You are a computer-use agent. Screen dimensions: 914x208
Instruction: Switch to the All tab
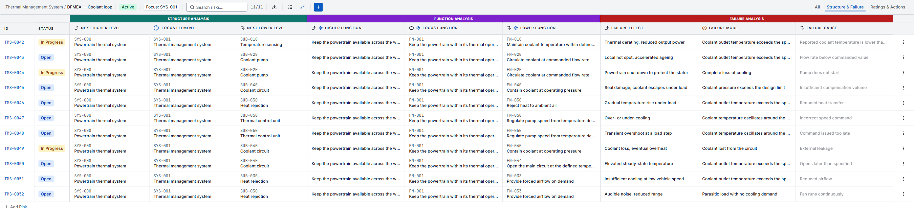point(817,7)
